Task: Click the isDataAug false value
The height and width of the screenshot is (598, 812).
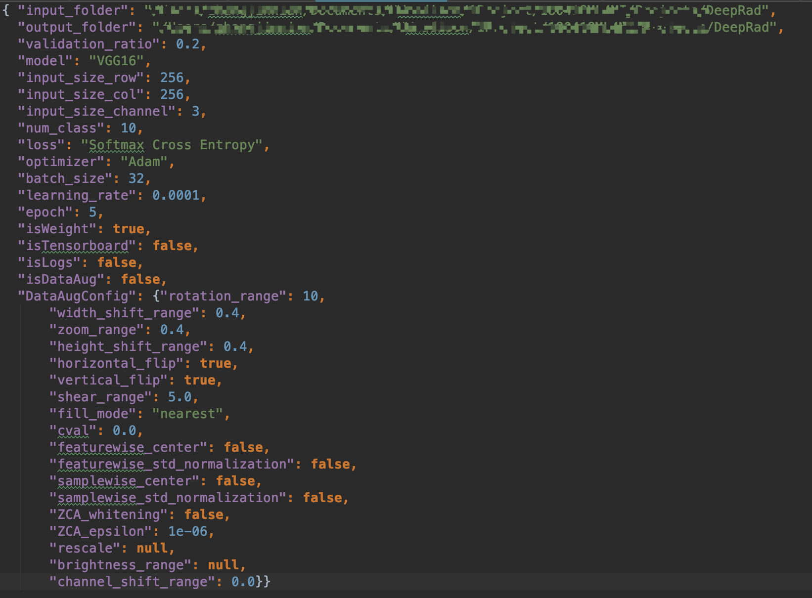Action: [x=140, y=279]
